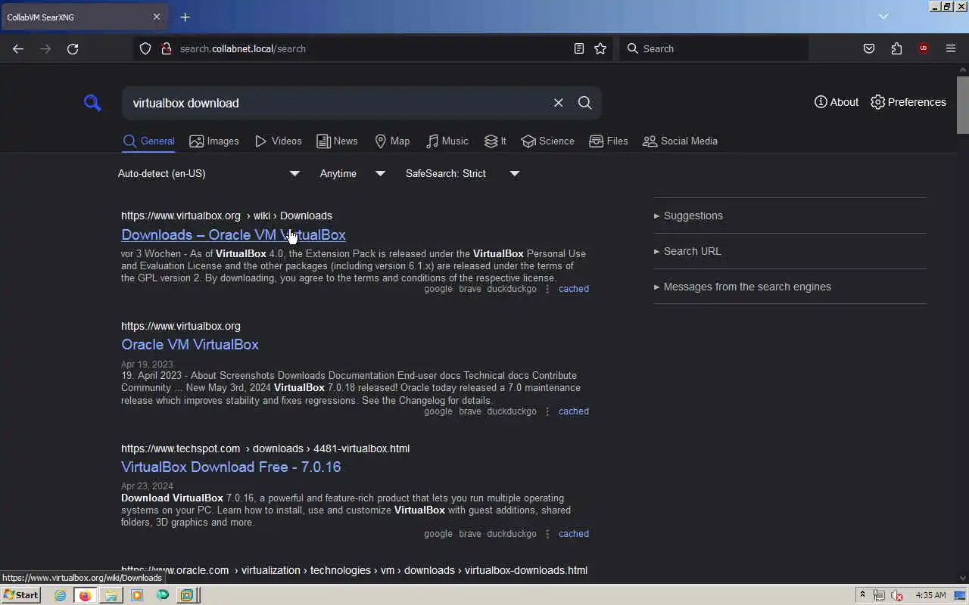
Task: Switch to the Science tab
Action: [x=547, y=141]
